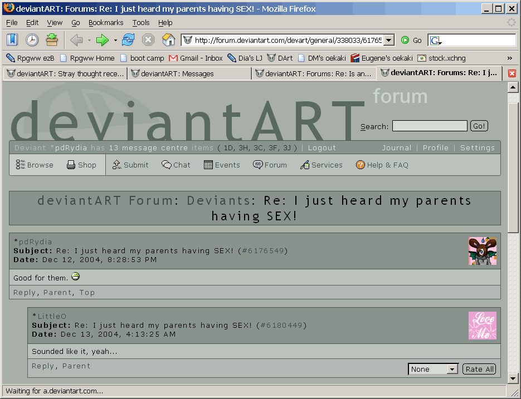The image size is (521, 399).
Task: Click the Browse icon in deviantART menu
Action: pyautogui.click(x=21, y=165)
